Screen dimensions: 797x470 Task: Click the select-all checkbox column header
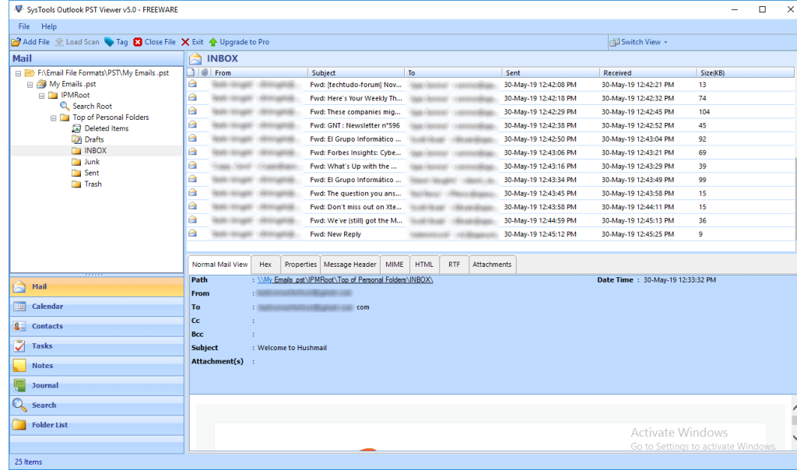pos(191,72)
